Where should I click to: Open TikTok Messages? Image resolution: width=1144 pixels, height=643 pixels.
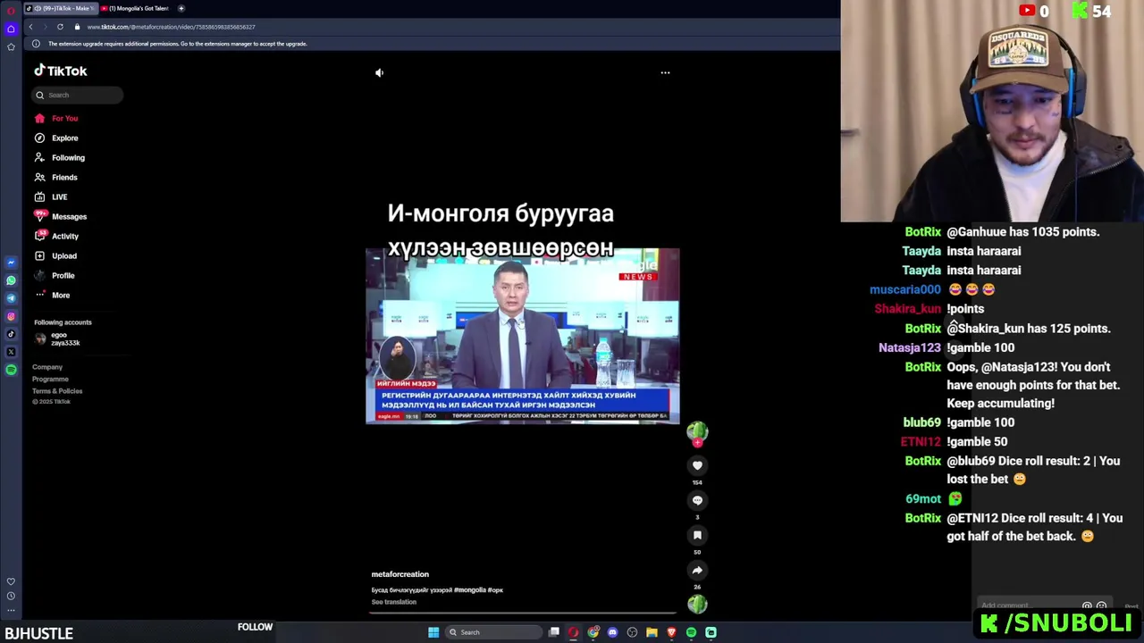(60, 216)
